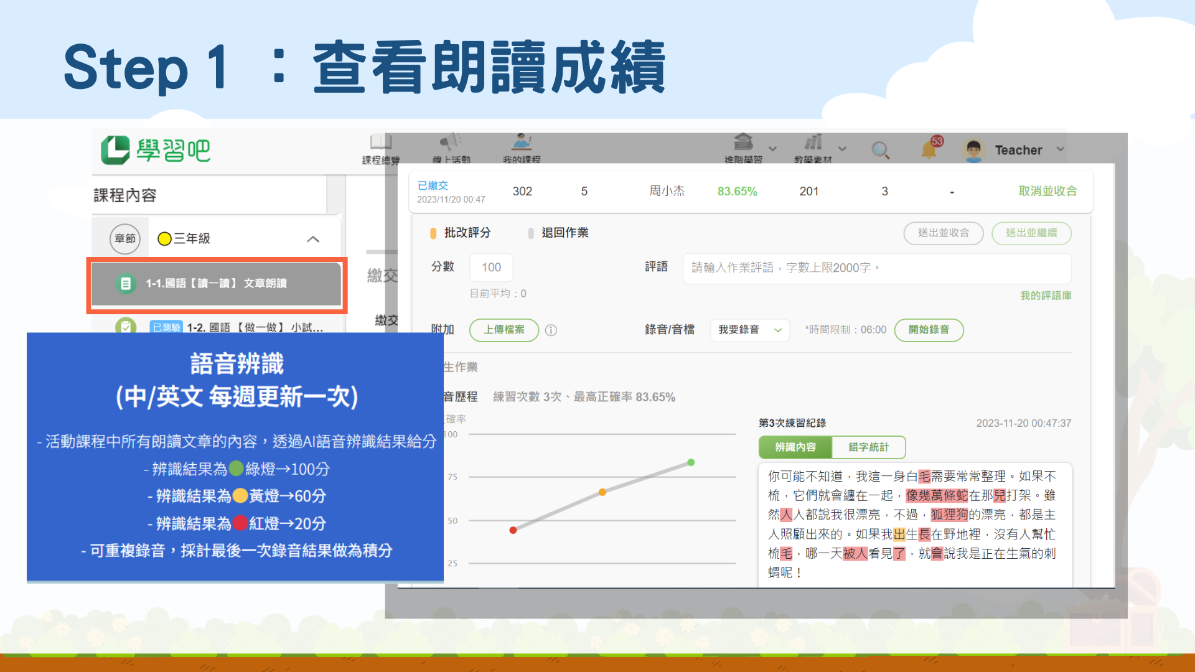Click the 83.65% accuracy value
1195x672 pixels.
coord(737,191)
